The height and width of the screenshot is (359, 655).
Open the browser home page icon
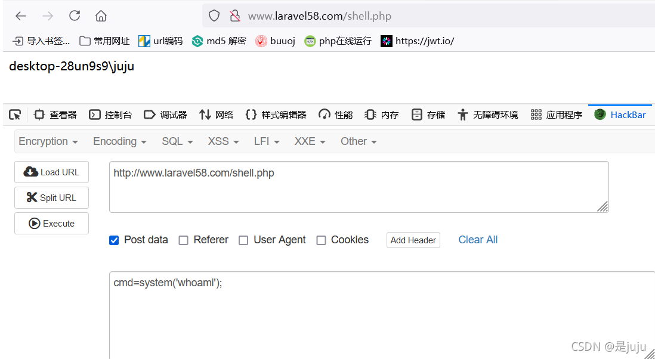pyautogui.click(x=101, y=16)
